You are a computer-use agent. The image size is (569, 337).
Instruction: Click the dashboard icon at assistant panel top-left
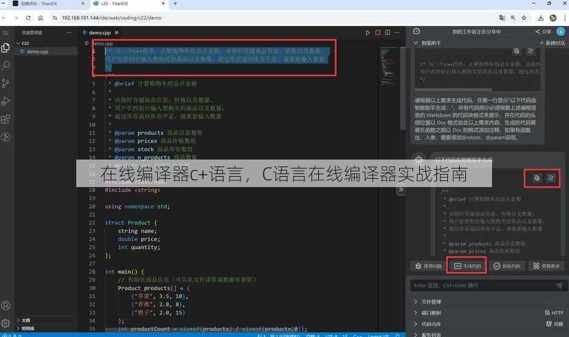pos(416,31)
